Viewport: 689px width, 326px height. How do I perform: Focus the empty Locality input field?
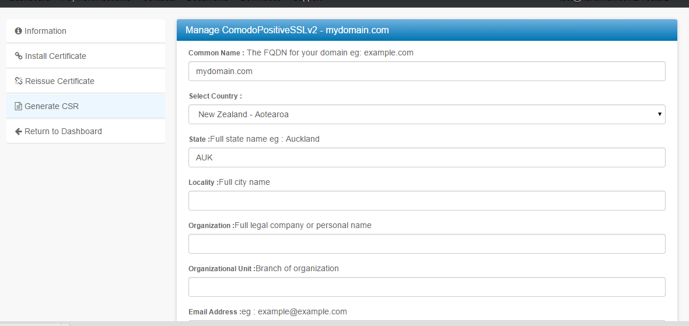[x=426, y=201]
